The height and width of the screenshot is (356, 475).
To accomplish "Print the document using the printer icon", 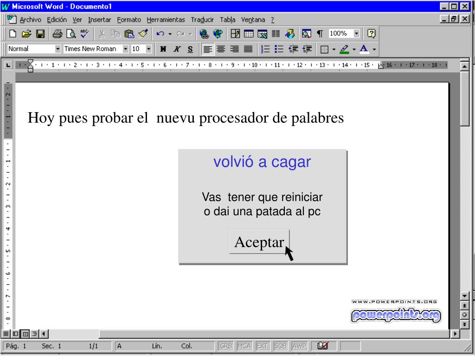I will (57, 33).
